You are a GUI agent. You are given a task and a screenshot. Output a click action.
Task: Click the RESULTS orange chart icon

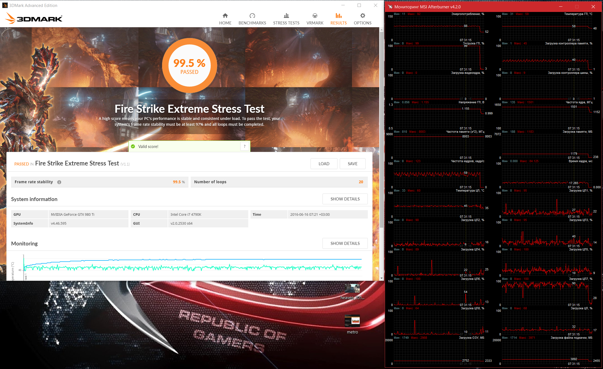tap(338, 16)
